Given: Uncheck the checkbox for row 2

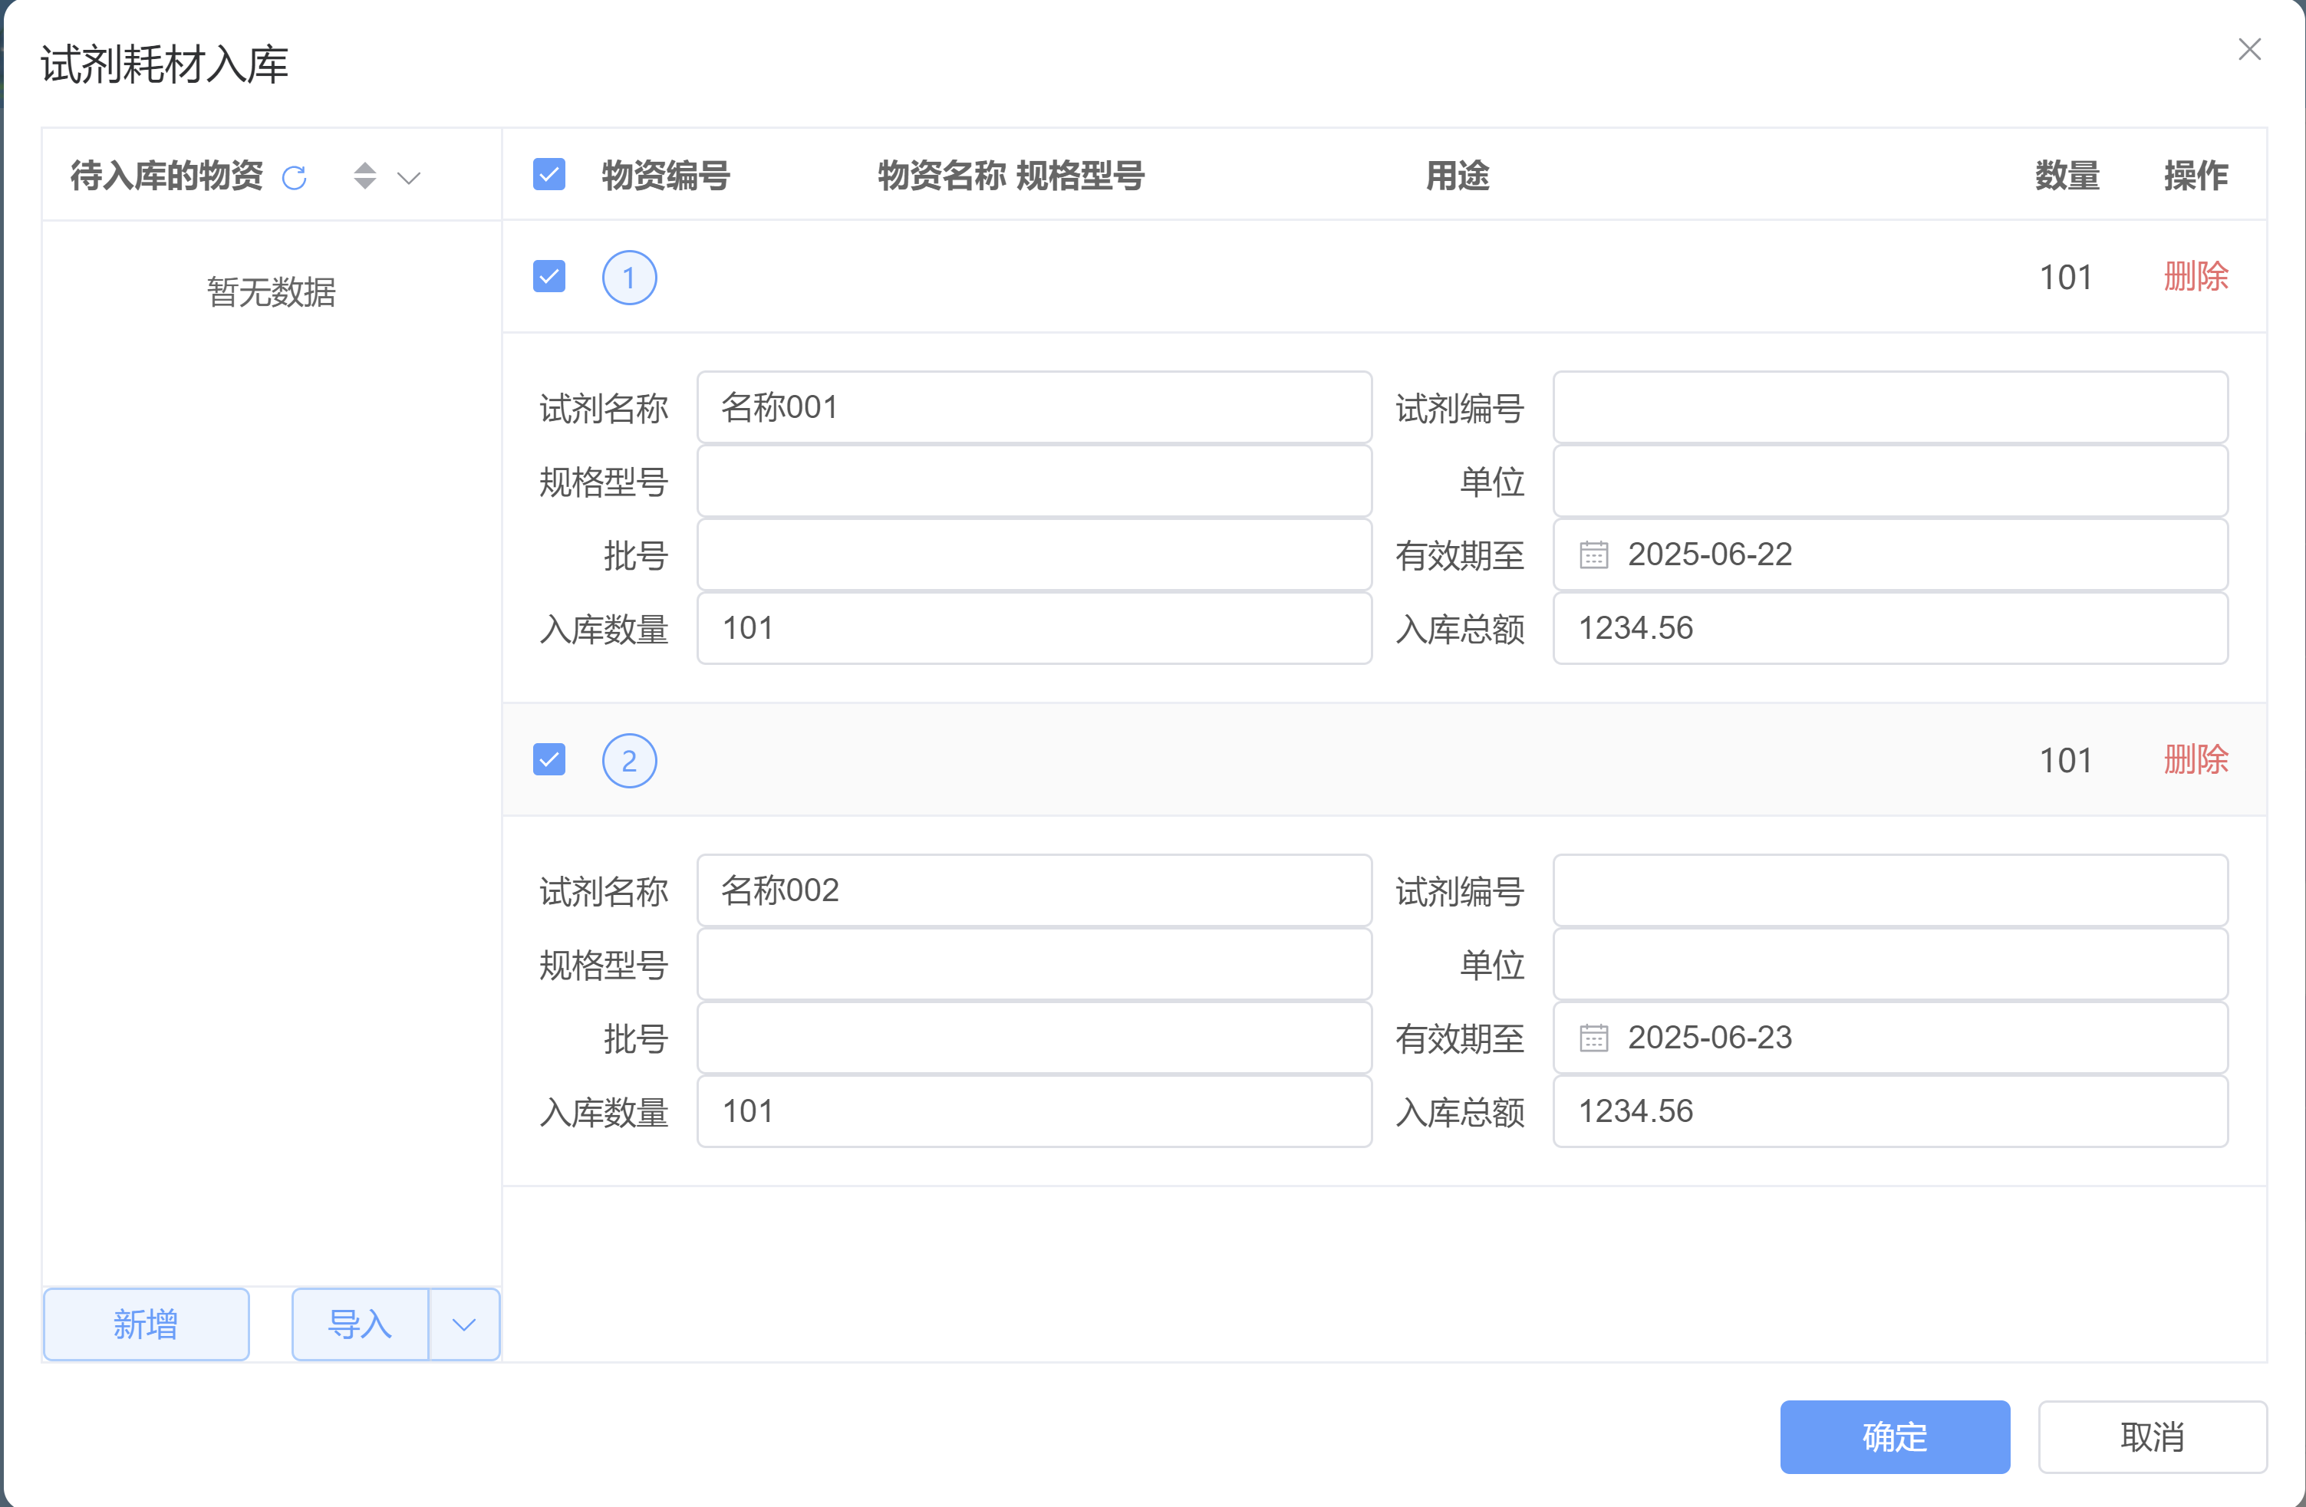Looking at the screenshot, I should (549, 759).
